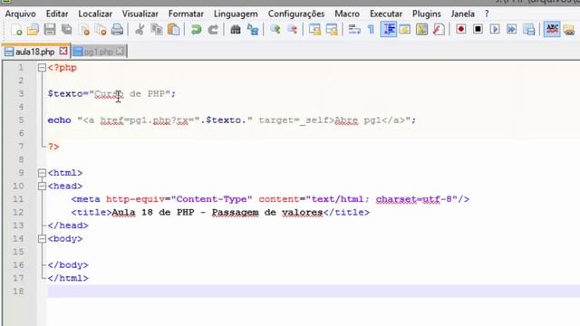Collapse the <?php block fold marker
580x326 pixels.
[42, 68]
